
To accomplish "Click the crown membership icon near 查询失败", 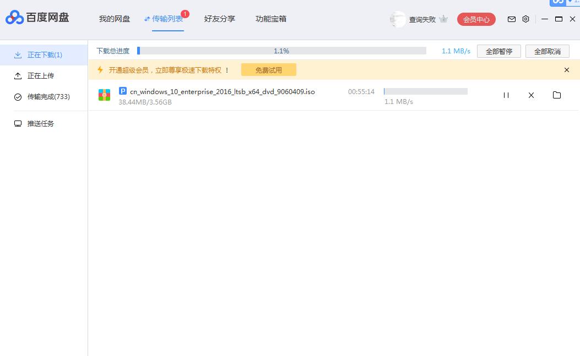I will pos(443,19).
